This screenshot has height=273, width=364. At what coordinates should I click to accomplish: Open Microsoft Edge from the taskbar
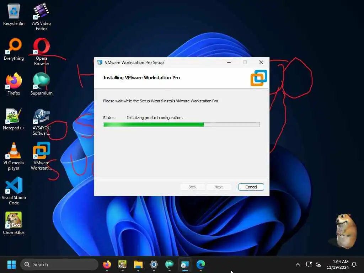[x=201, y=264]
